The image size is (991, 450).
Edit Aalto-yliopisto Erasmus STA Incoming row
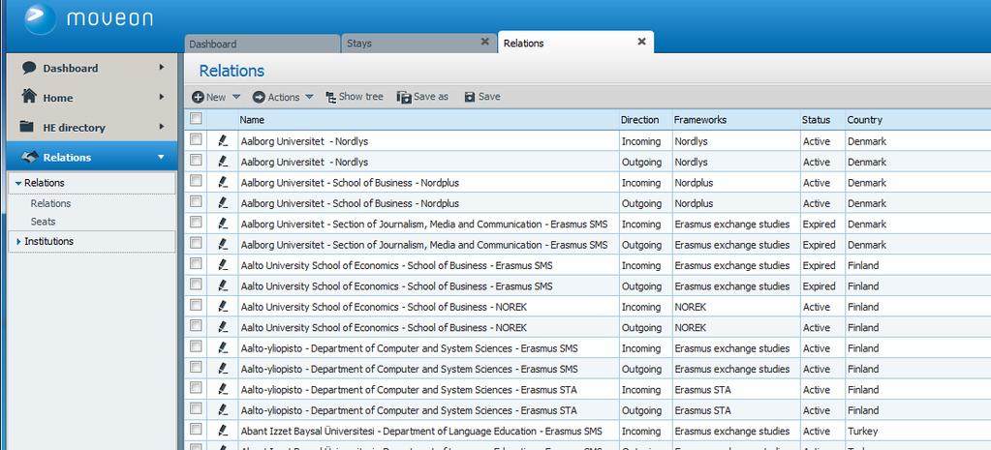click(x=223, y=389)
